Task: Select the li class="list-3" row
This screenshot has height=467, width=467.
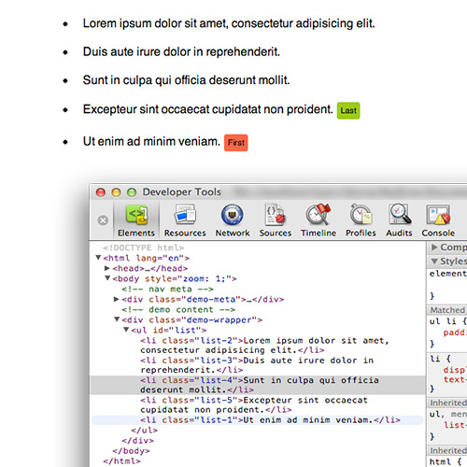Action: point(257,365)
